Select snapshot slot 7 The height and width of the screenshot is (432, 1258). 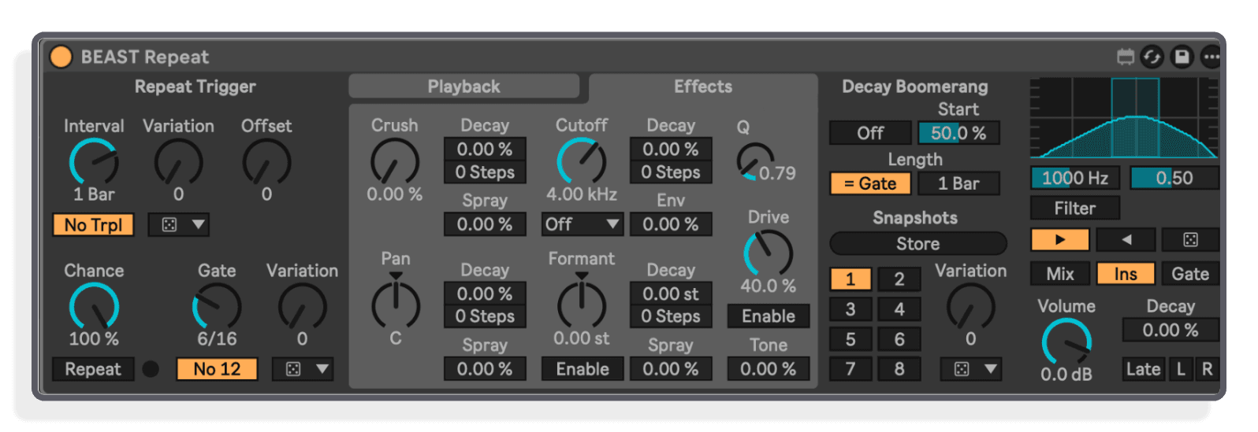click(x=850, y=369)
